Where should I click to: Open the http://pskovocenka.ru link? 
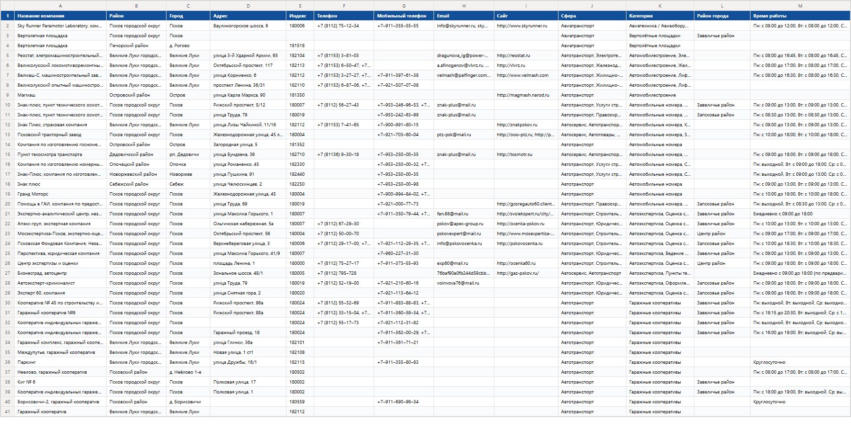coord(519,244)
